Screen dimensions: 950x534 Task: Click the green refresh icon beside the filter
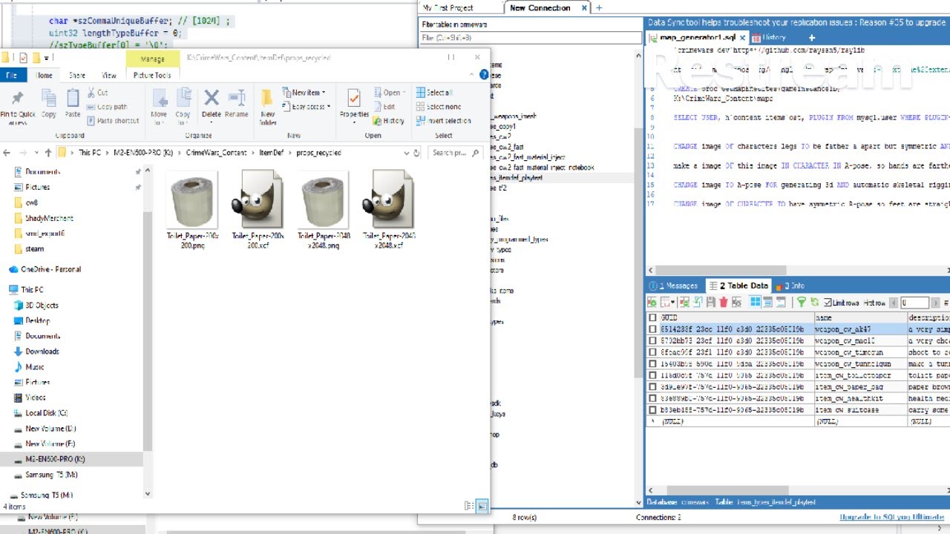[815, 303]
